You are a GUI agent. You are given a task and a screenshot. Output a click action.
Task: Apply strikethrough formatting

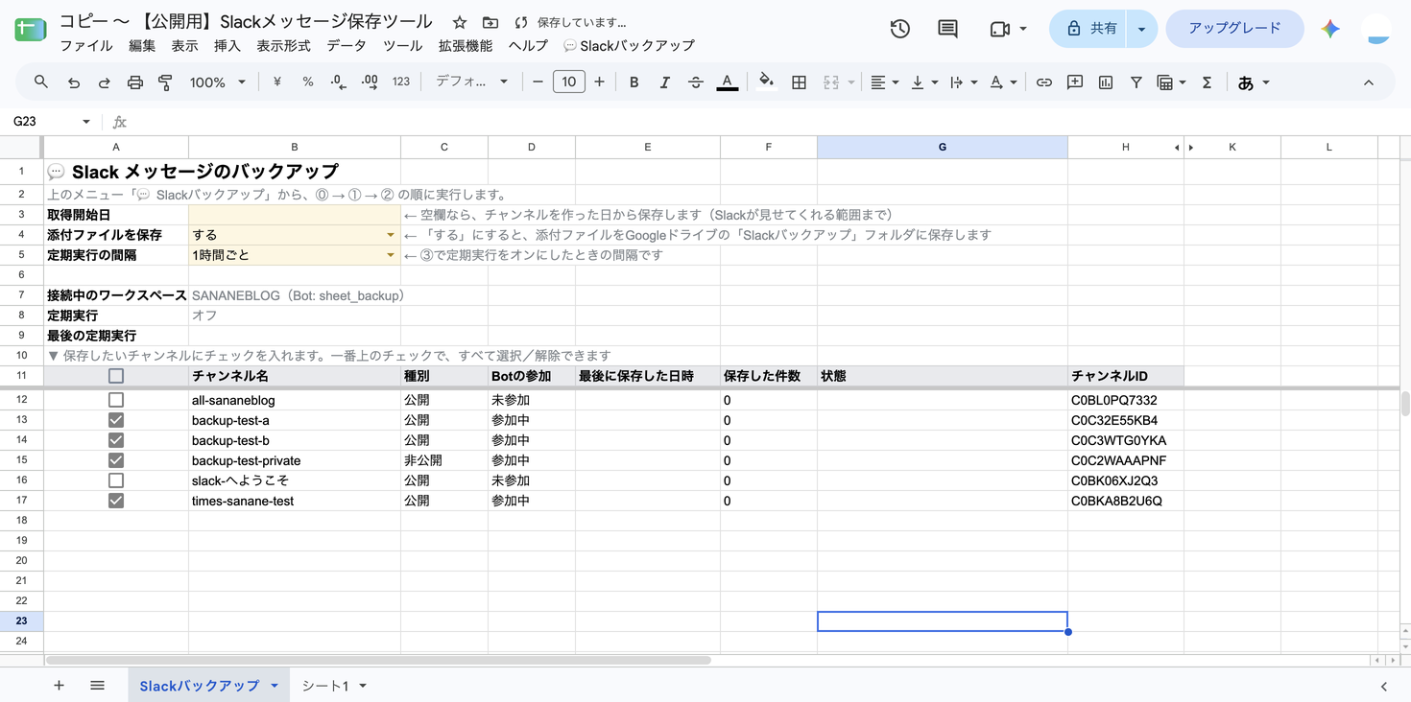[696, 82]
